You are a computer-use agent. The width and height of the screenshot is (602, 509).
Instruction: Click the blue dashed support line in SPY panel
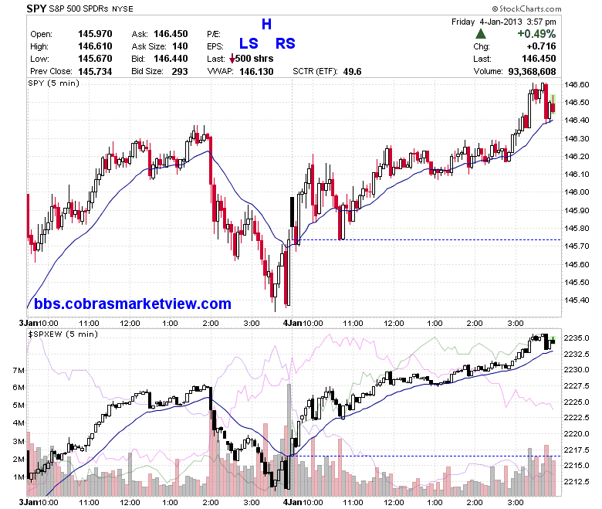(428, 239)
